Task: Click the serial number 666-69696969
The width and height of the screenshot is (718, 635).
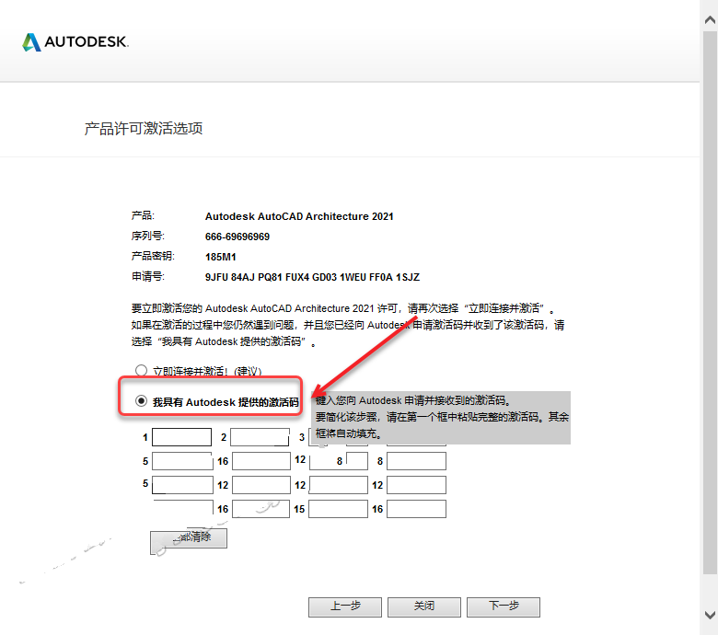Action: point(237,237)
